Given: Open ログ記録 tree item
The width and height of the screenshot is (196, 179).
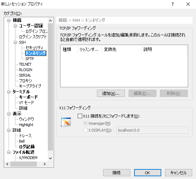Looking at the screenshot, I should pyautogui.click(x=27, y=147).
